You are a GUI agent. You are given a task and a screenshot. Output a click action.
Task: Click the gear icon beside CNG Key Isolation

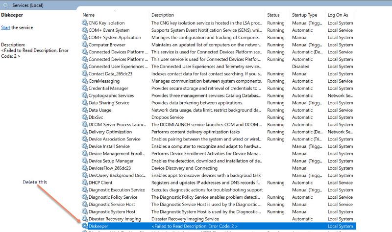[85, 23]
